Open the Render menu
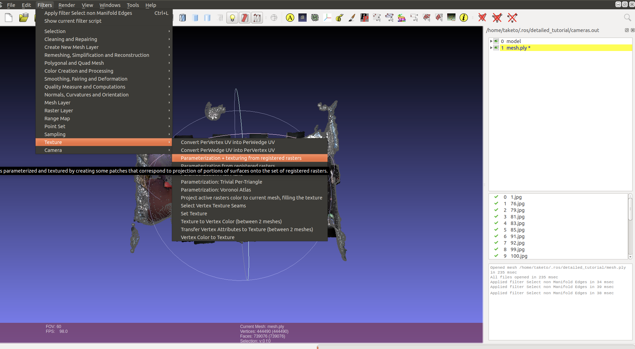Screen dimensions: 635x349 click(66, 5)
